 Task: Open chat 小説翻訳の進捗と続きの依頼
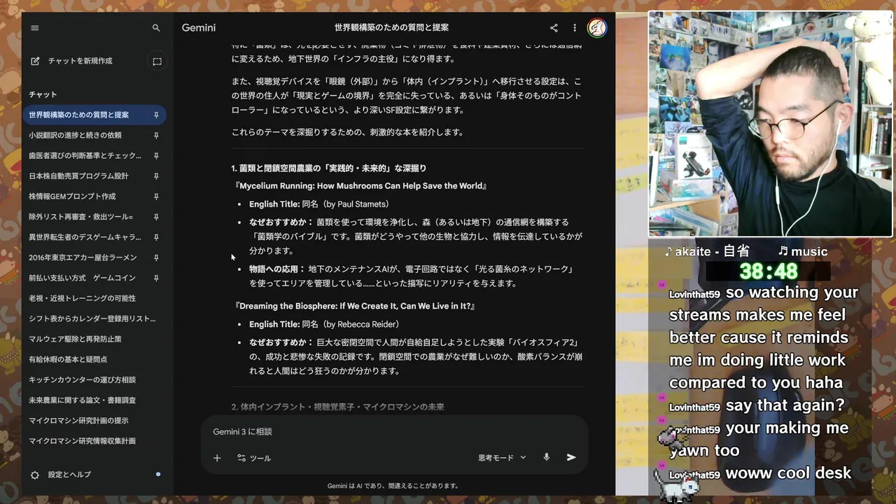click(94, 135)
